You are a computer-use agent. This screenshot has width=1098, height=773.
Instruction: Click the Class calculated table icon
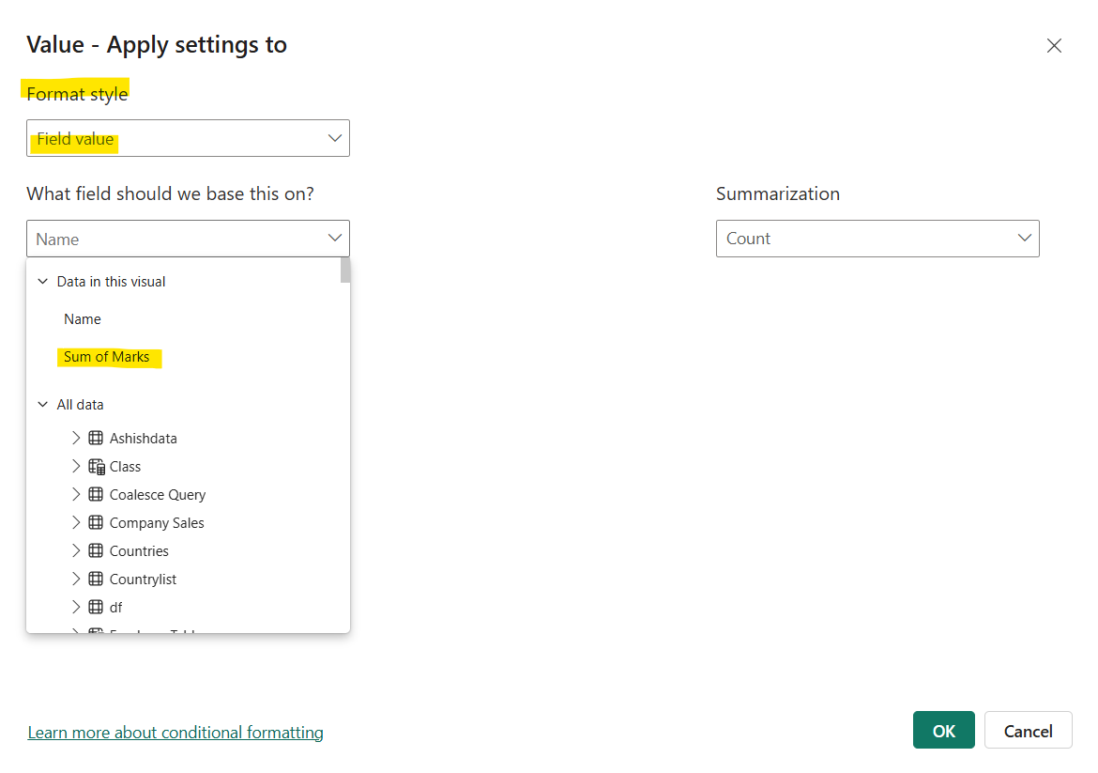click(96, 467)
